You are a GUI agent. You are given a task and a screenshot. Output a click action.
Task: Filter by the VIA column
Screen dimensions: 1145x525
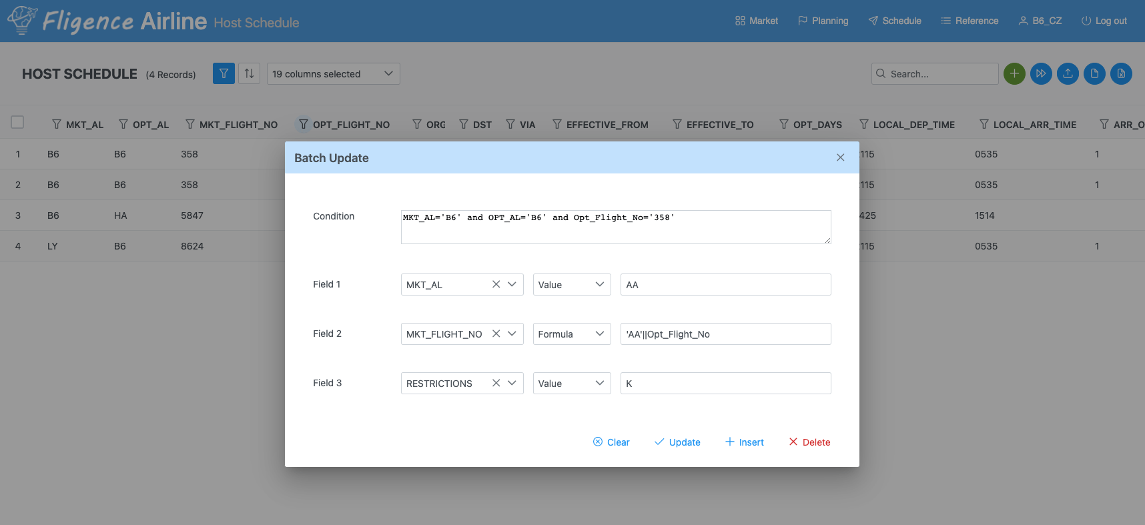point(510,124)
